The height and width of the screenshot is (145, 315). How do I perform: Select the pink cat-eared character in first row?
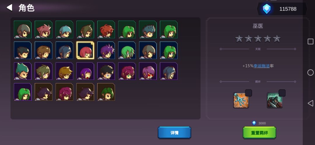tap(43, 29)
